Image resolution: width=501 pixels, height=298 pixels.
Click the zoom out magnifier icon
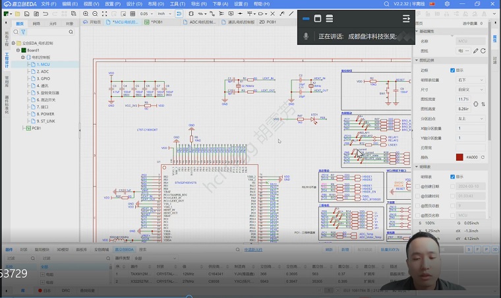click(95, 14)
